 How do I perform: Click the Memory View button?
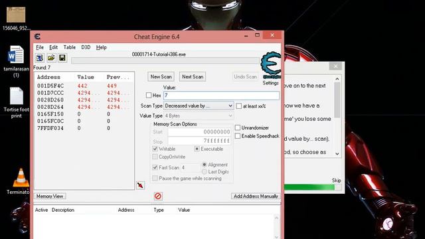(x=50, y=196)
